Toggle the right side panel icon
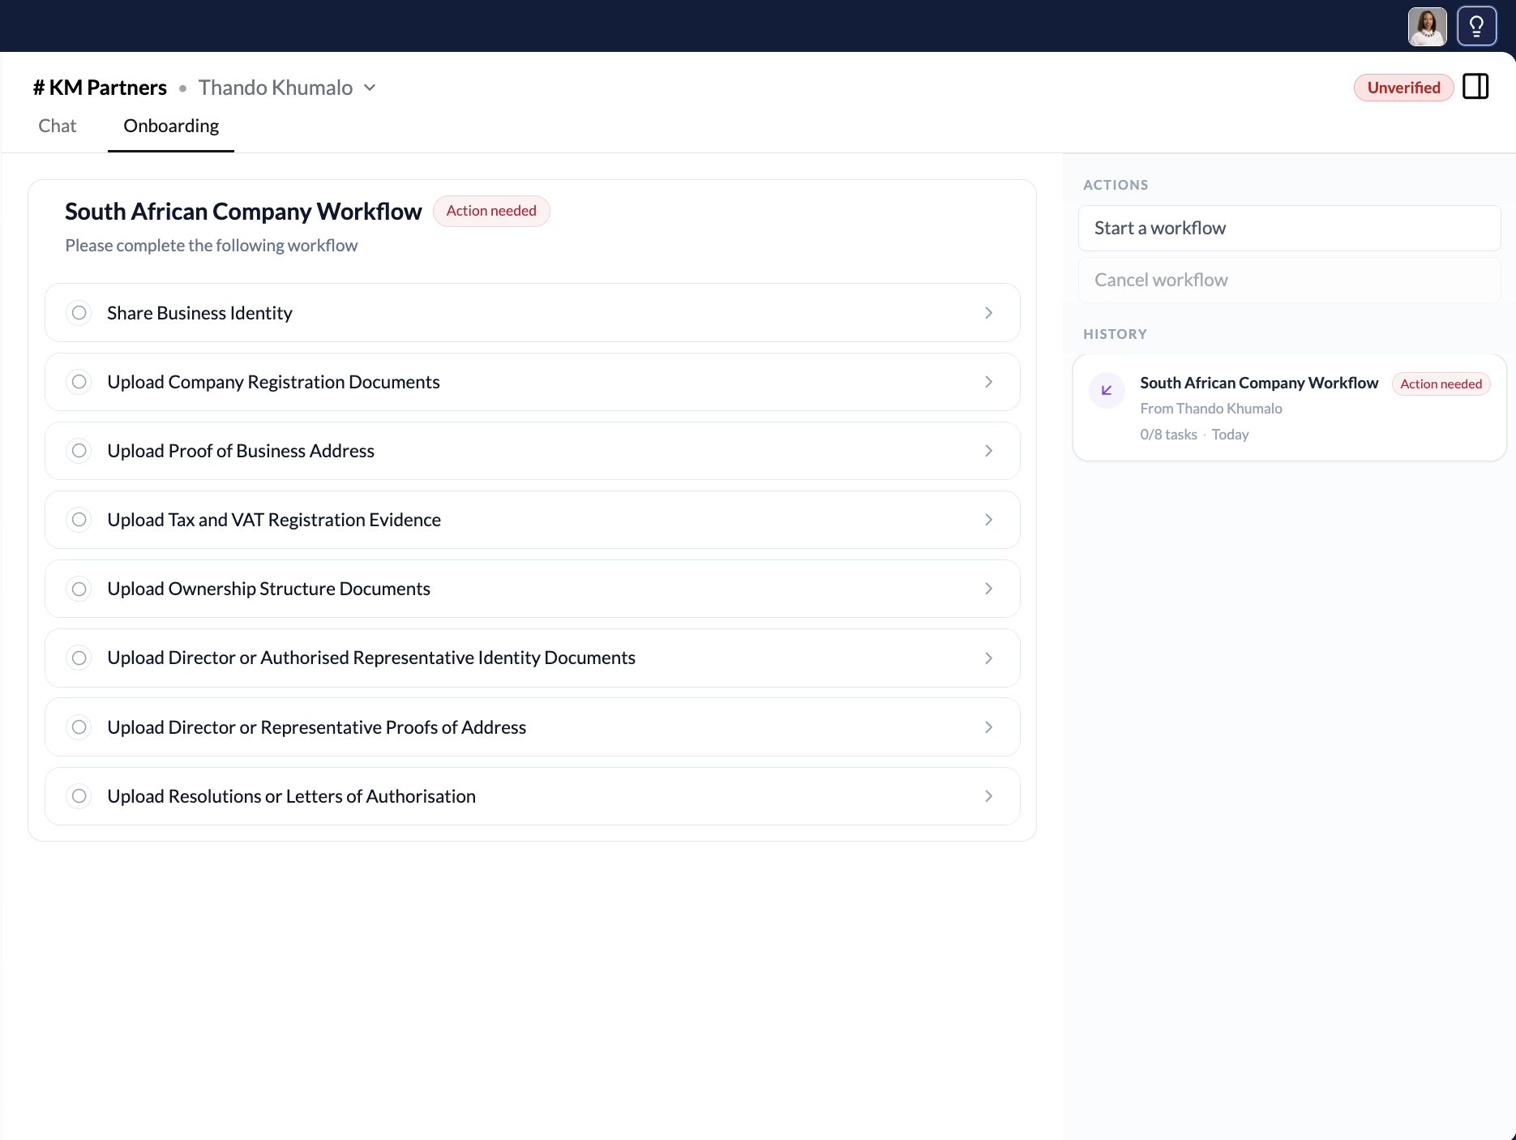This screenshot has width=1516, height=1140. click(x=1475, y=87)
